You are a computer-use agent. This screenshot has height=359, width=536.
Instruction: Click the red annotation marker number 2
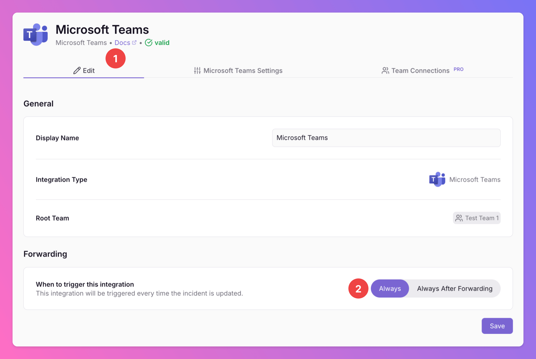click(x=358, y=288)
